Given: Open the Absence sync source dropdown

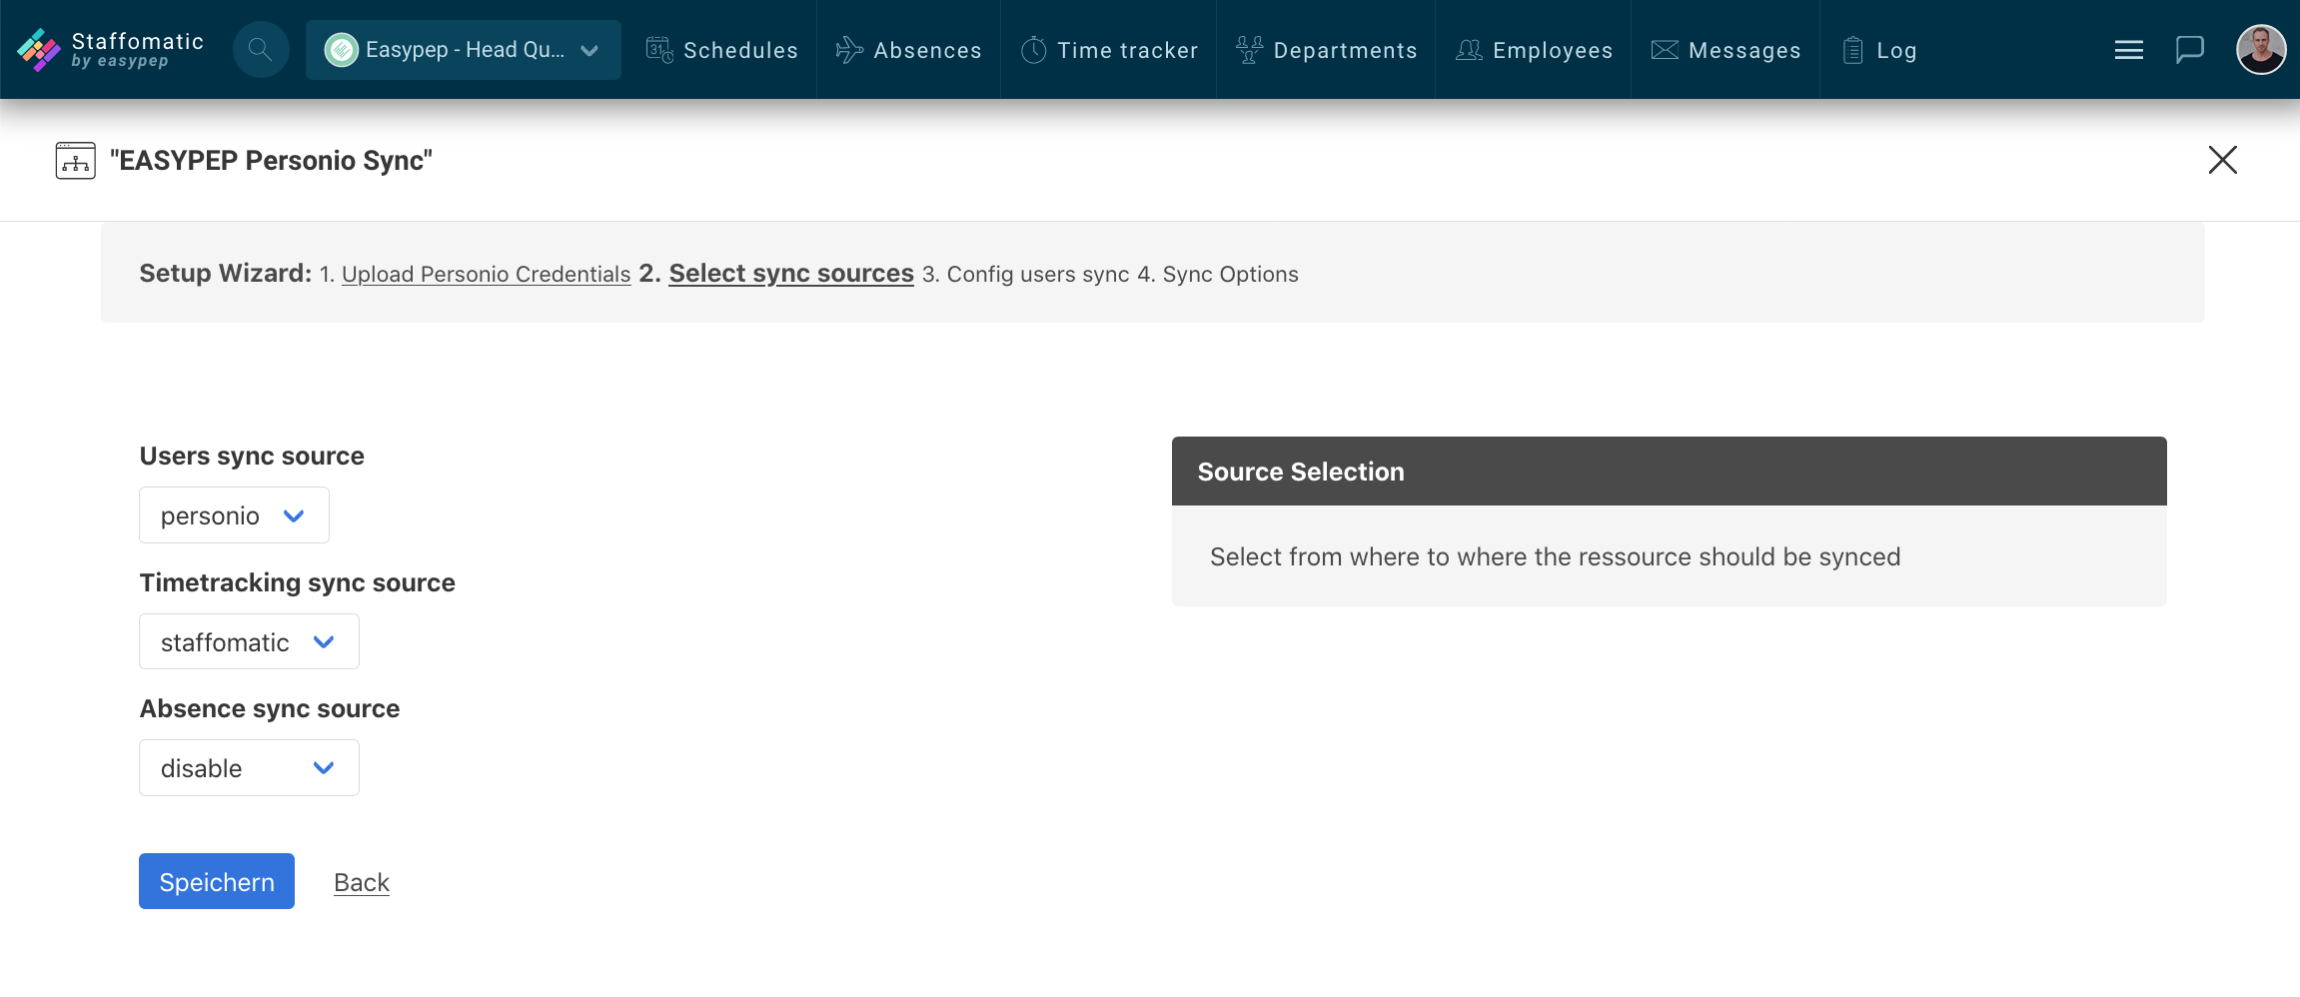Looking at the screenshot, I should pyautogui.click(x=249, y=767).
